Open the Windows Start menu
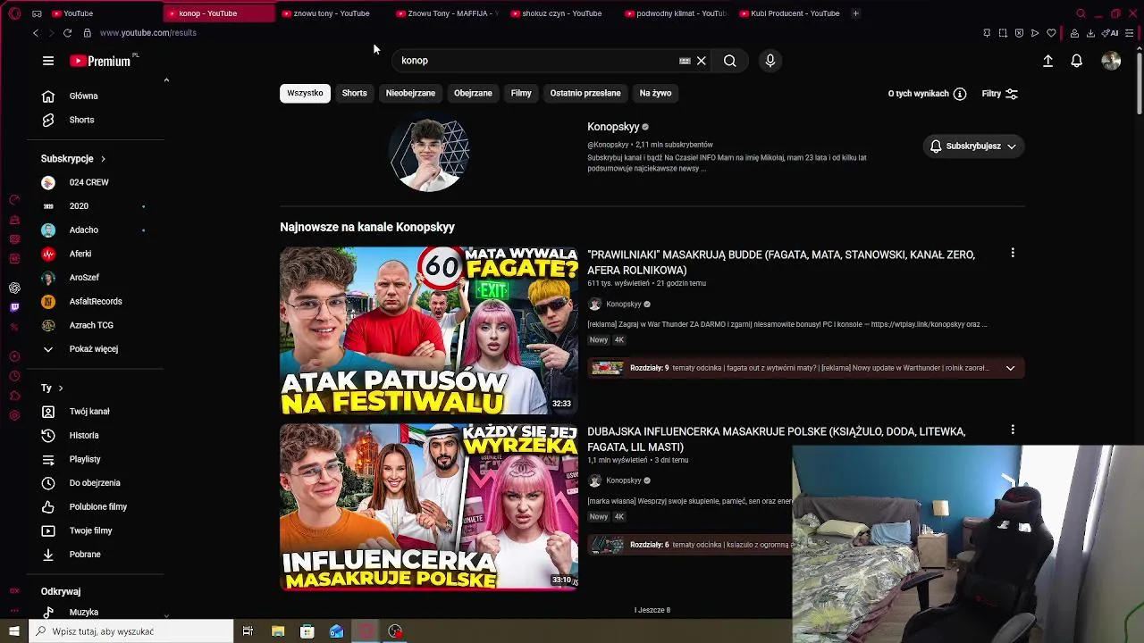This screenshot has height=643, width=1144. tap(14, 631)
